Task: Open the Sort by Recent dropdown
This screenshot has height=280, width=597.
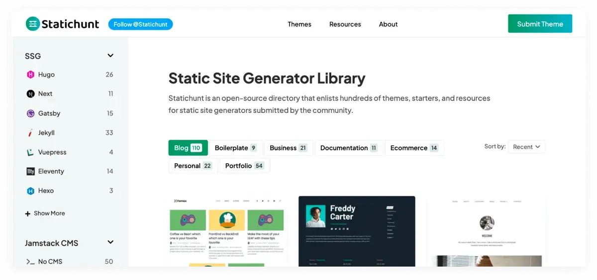Action: click(526, 147)
